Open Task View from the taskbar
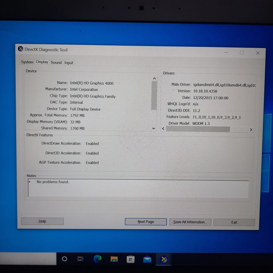273x273 pixels. (81, 259)
